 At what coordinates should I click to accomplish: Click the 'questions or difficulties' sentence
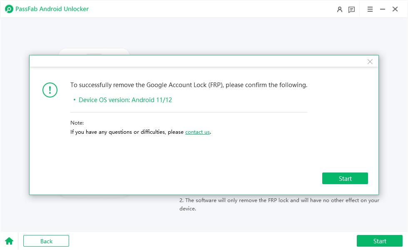point(127,132)
